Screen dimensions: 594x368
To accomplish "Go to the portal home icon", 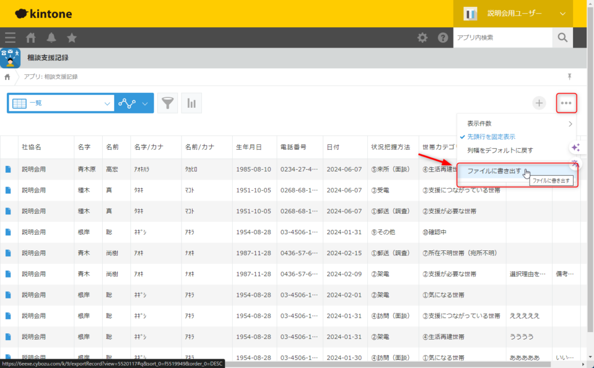I will [31, 38].
